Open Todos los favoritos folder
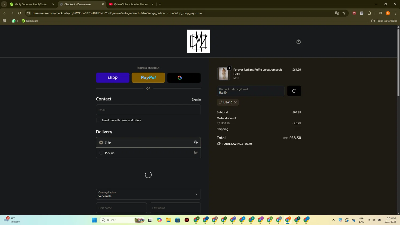Viewport: 400px width, 225px height. [384, 21]
